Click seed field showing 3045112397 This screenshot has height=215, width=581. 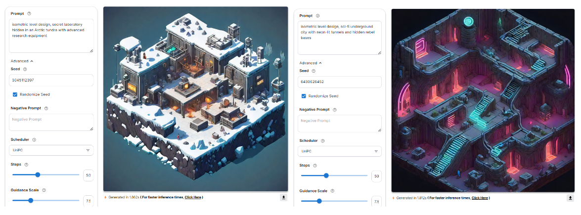(51, 80)
